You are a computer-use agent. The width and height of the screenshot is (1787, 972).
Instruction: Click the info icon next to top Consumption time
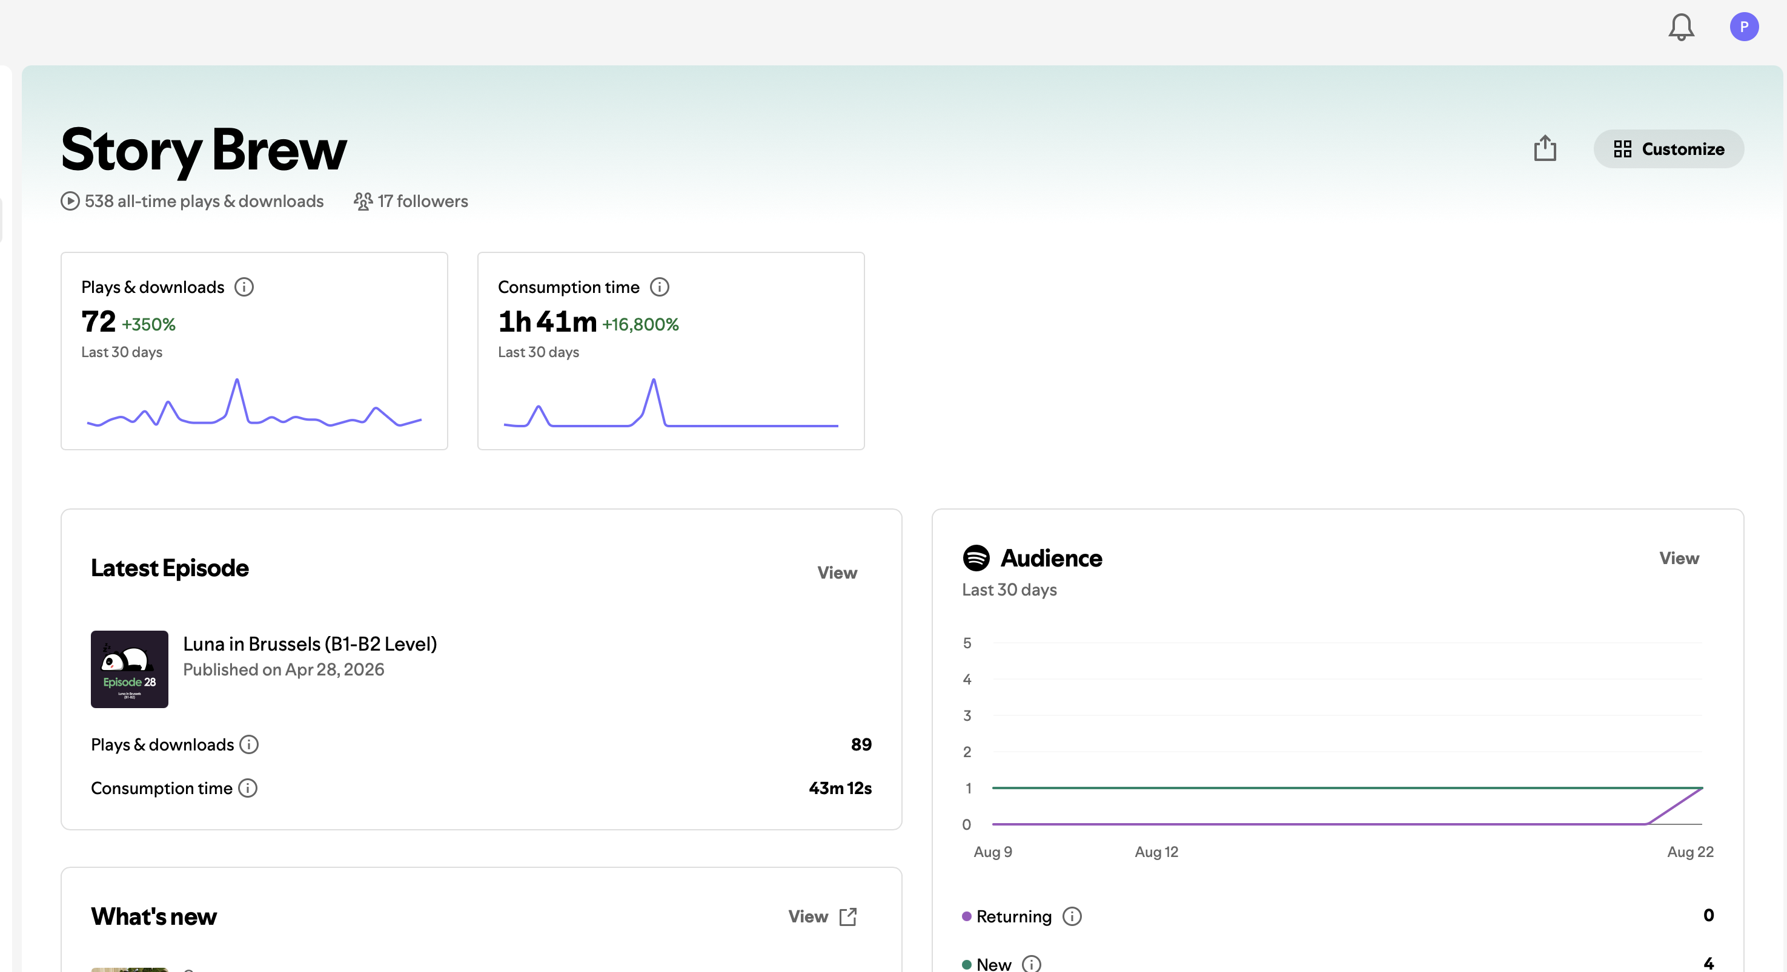tap(660, 287)
